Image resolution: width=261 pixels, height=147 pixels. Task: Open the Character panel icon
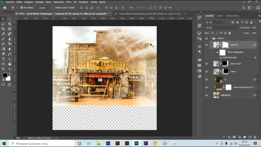pyautogui.click(x=199, y=47)
